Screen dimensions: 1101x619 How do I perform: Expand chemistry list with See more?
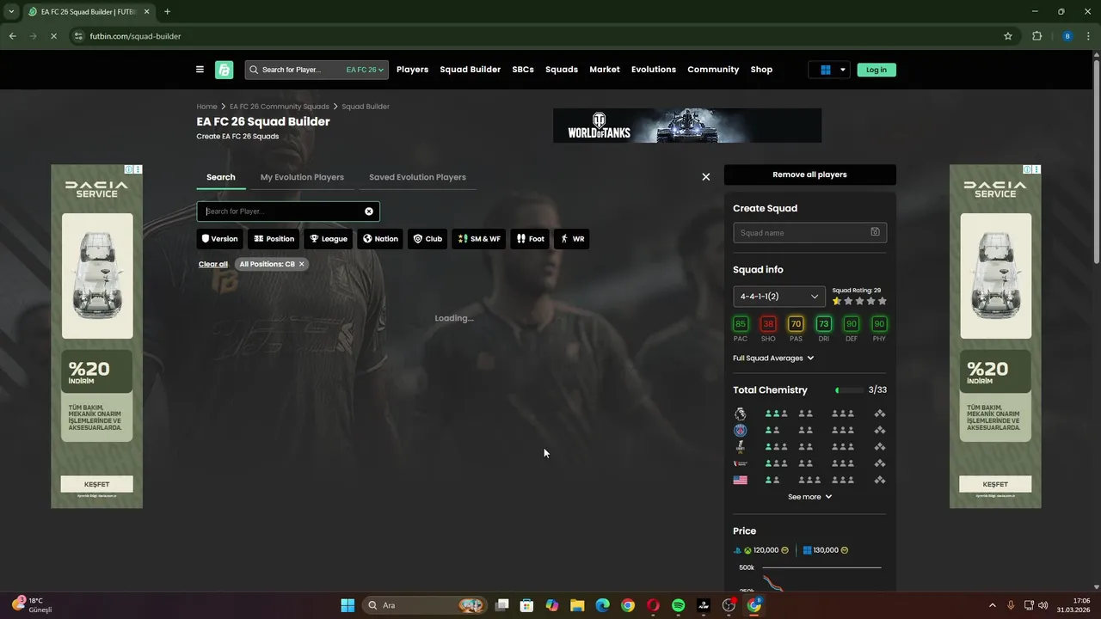pyautogui.click(x=809, y=497)
